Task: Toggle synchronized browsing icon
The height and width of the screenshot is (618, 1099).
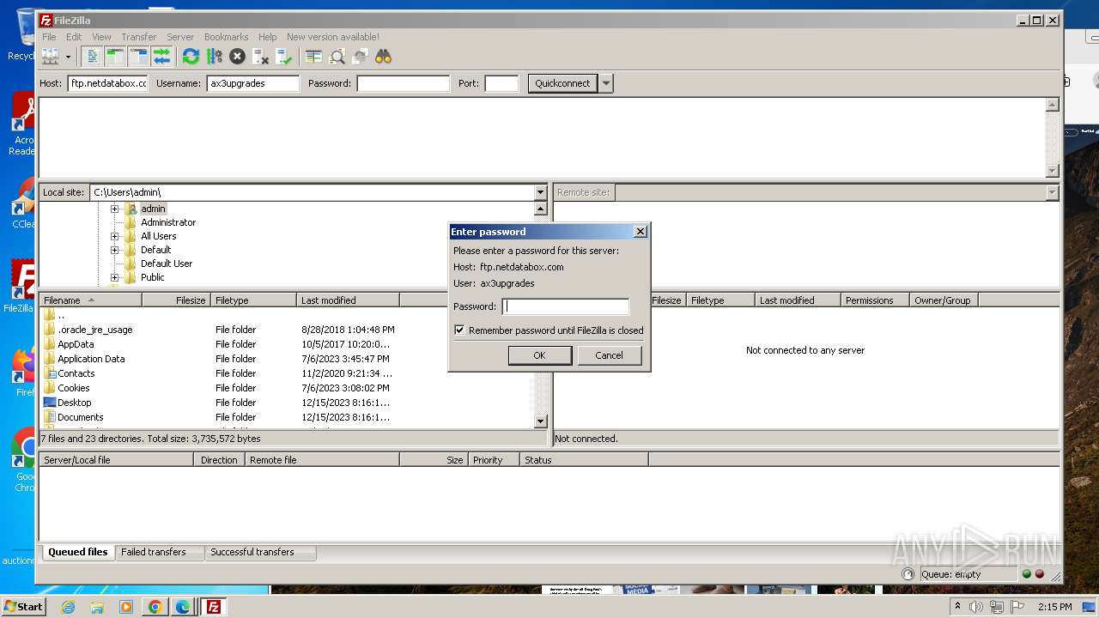Action: (x=360, y=57)
